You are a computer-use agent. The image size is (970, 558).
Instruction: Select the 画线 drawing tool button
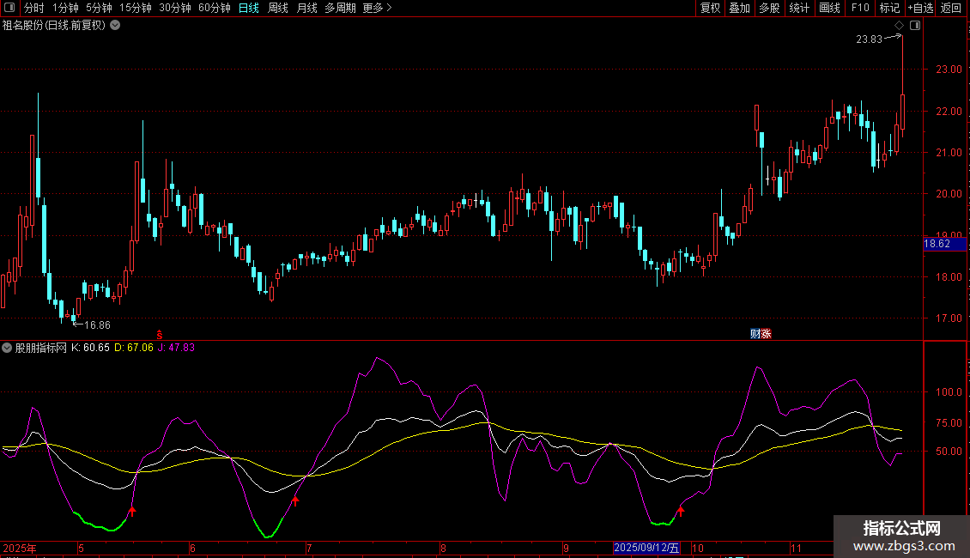(x=829, y=8)
